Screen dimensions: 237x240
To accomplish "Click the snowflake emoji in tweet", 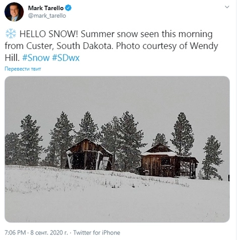I will (x=11, y=34).
